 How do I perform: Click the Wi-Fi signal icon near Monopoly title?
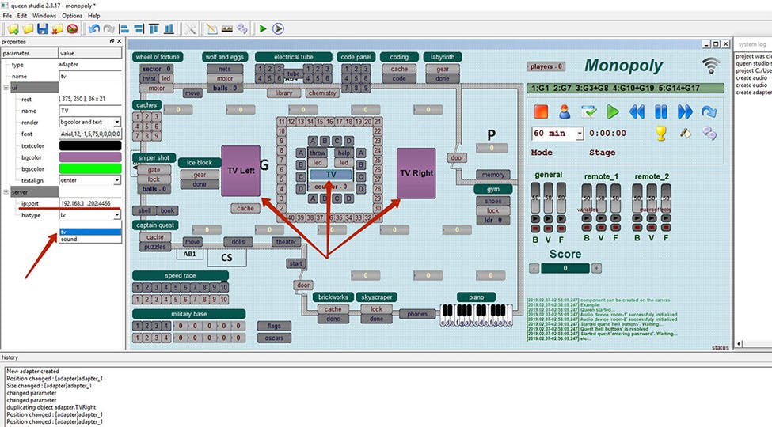coord(710,66)
